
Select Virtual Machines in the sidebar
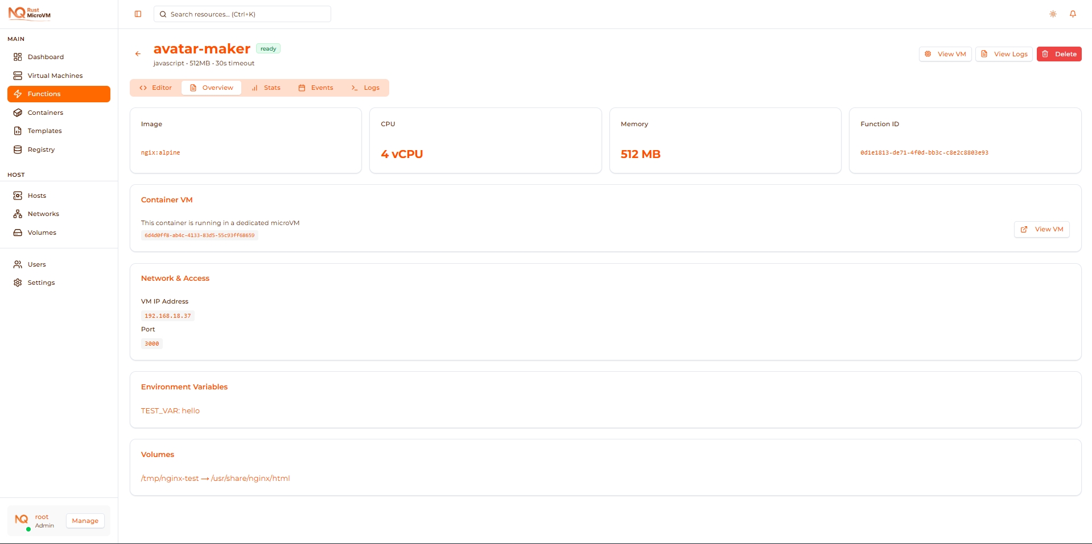[55, 75]
